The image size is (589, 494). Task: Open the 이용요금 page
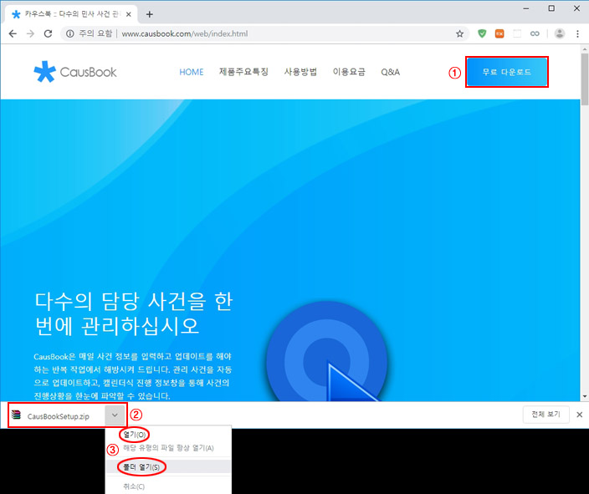click(349, 72)
